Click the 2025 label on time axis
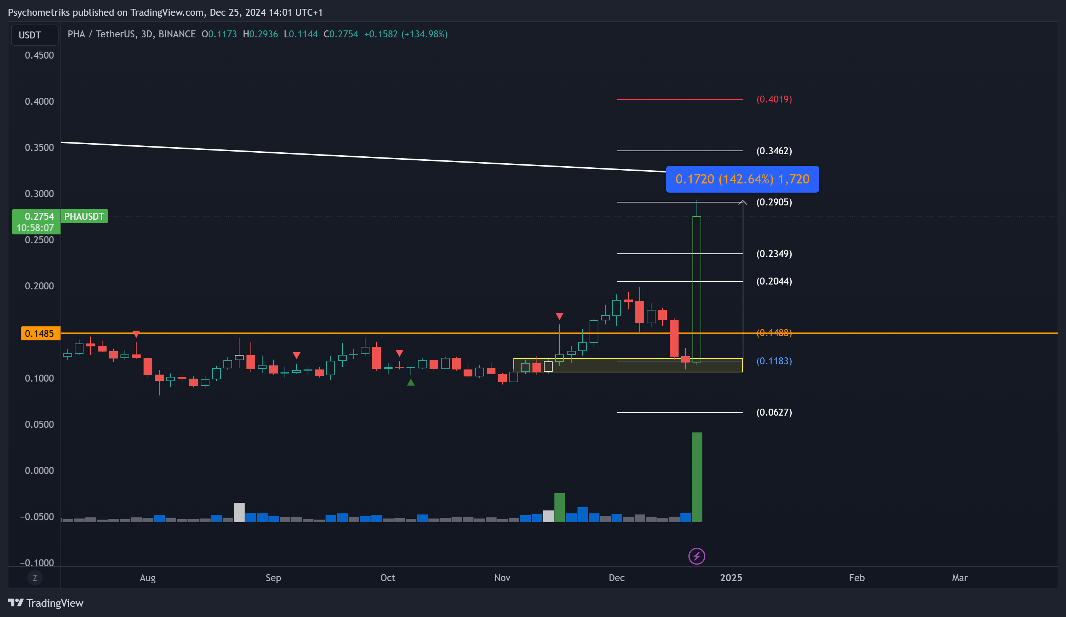The image size is (1066, 617). (x=731, y=578)
